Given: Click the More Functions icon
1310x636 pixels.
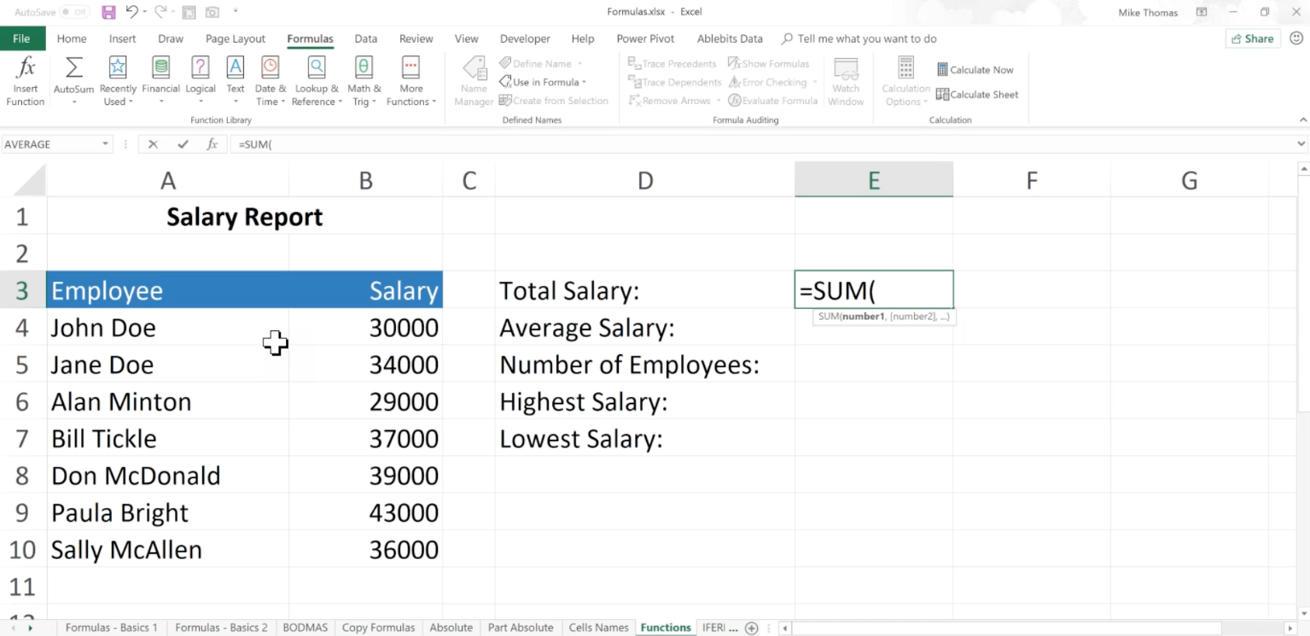Looking at the screenshot, I should (411, 79).
